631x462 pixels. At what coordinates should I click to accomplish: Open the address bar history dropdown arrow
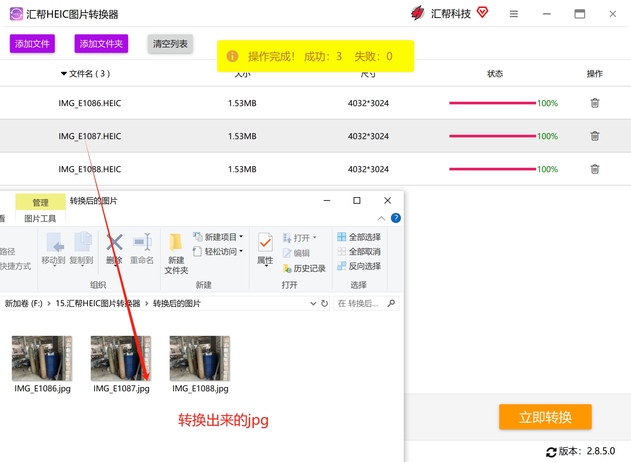click(313, 303)
